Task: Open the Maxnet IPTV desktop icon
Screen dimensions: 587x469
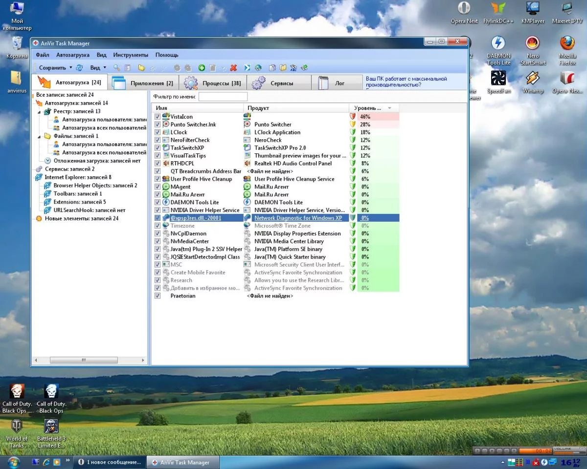Action: click(567, 13)
